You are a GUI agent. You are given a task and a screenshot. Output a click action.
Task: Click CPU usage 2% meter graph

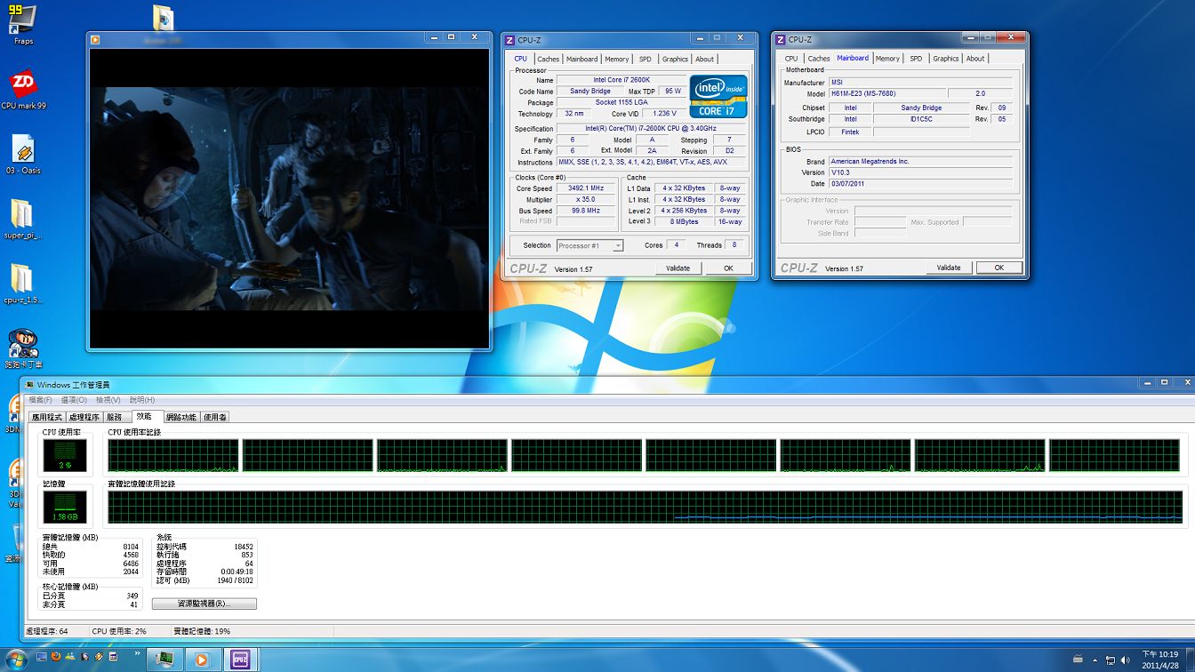(x=66, y=455)
